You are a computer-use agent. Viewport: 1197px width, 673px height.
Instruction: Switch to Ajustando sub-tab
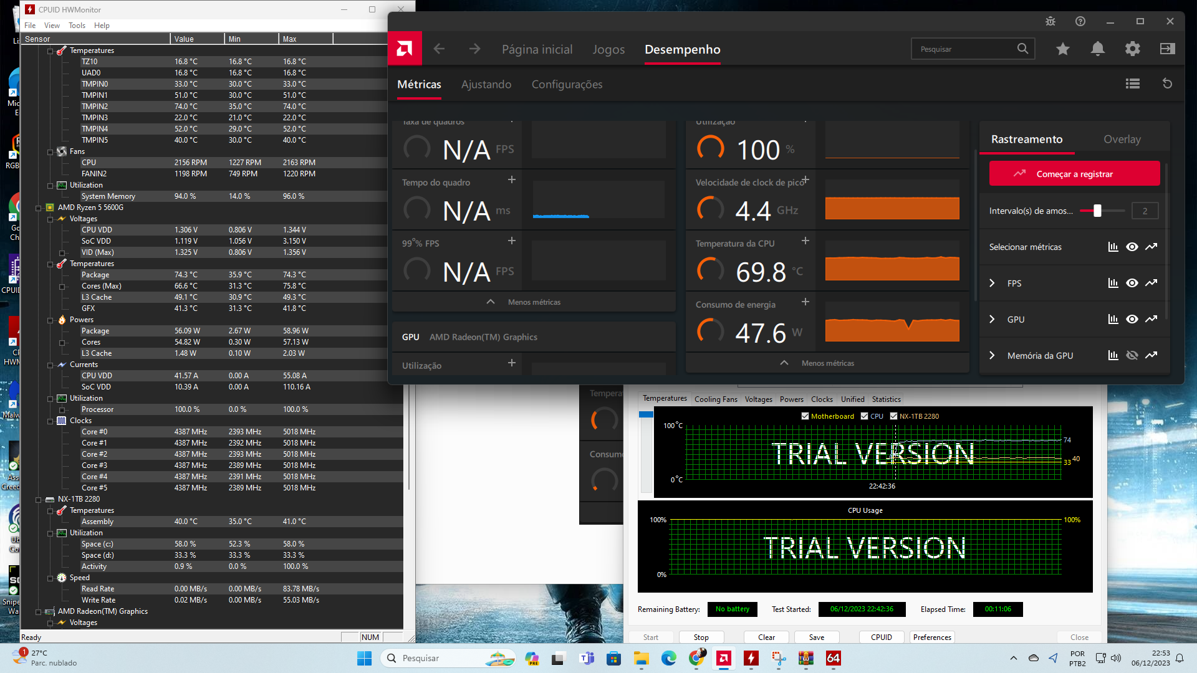click(486, 84)
